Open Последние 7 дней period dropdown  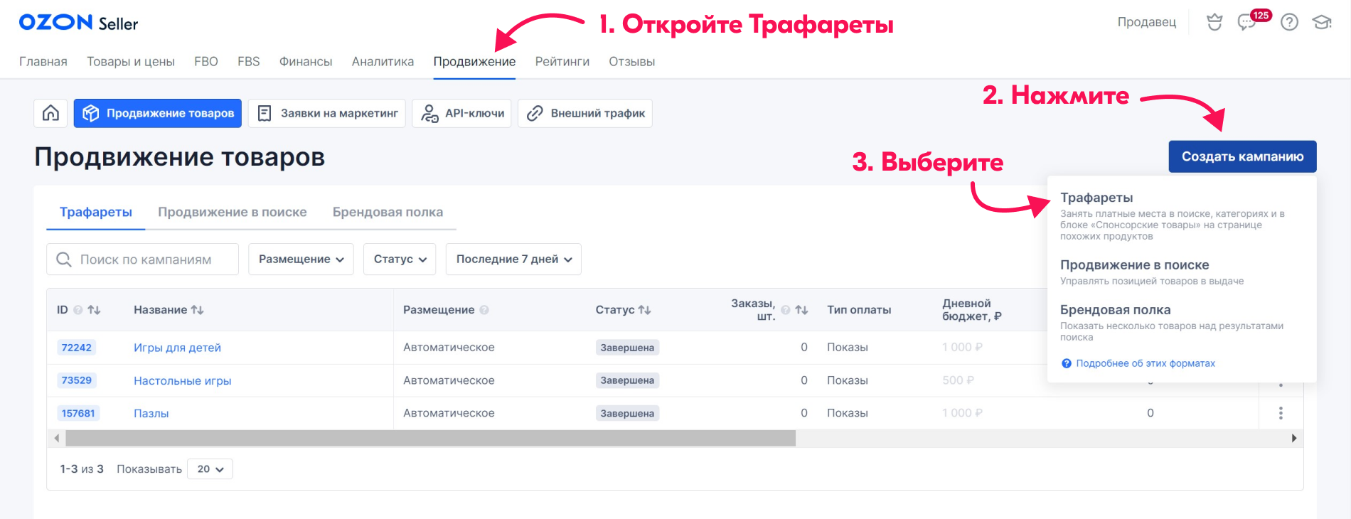pyautogui.click(x=513, y=259)
